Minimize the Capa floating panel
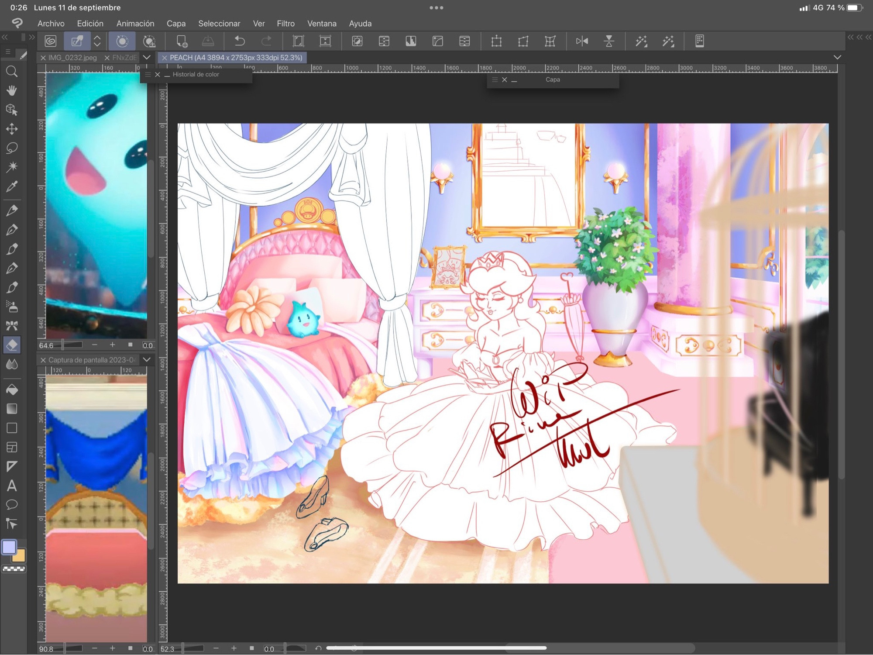Viewport: 873px width, 655px height. 514,80
